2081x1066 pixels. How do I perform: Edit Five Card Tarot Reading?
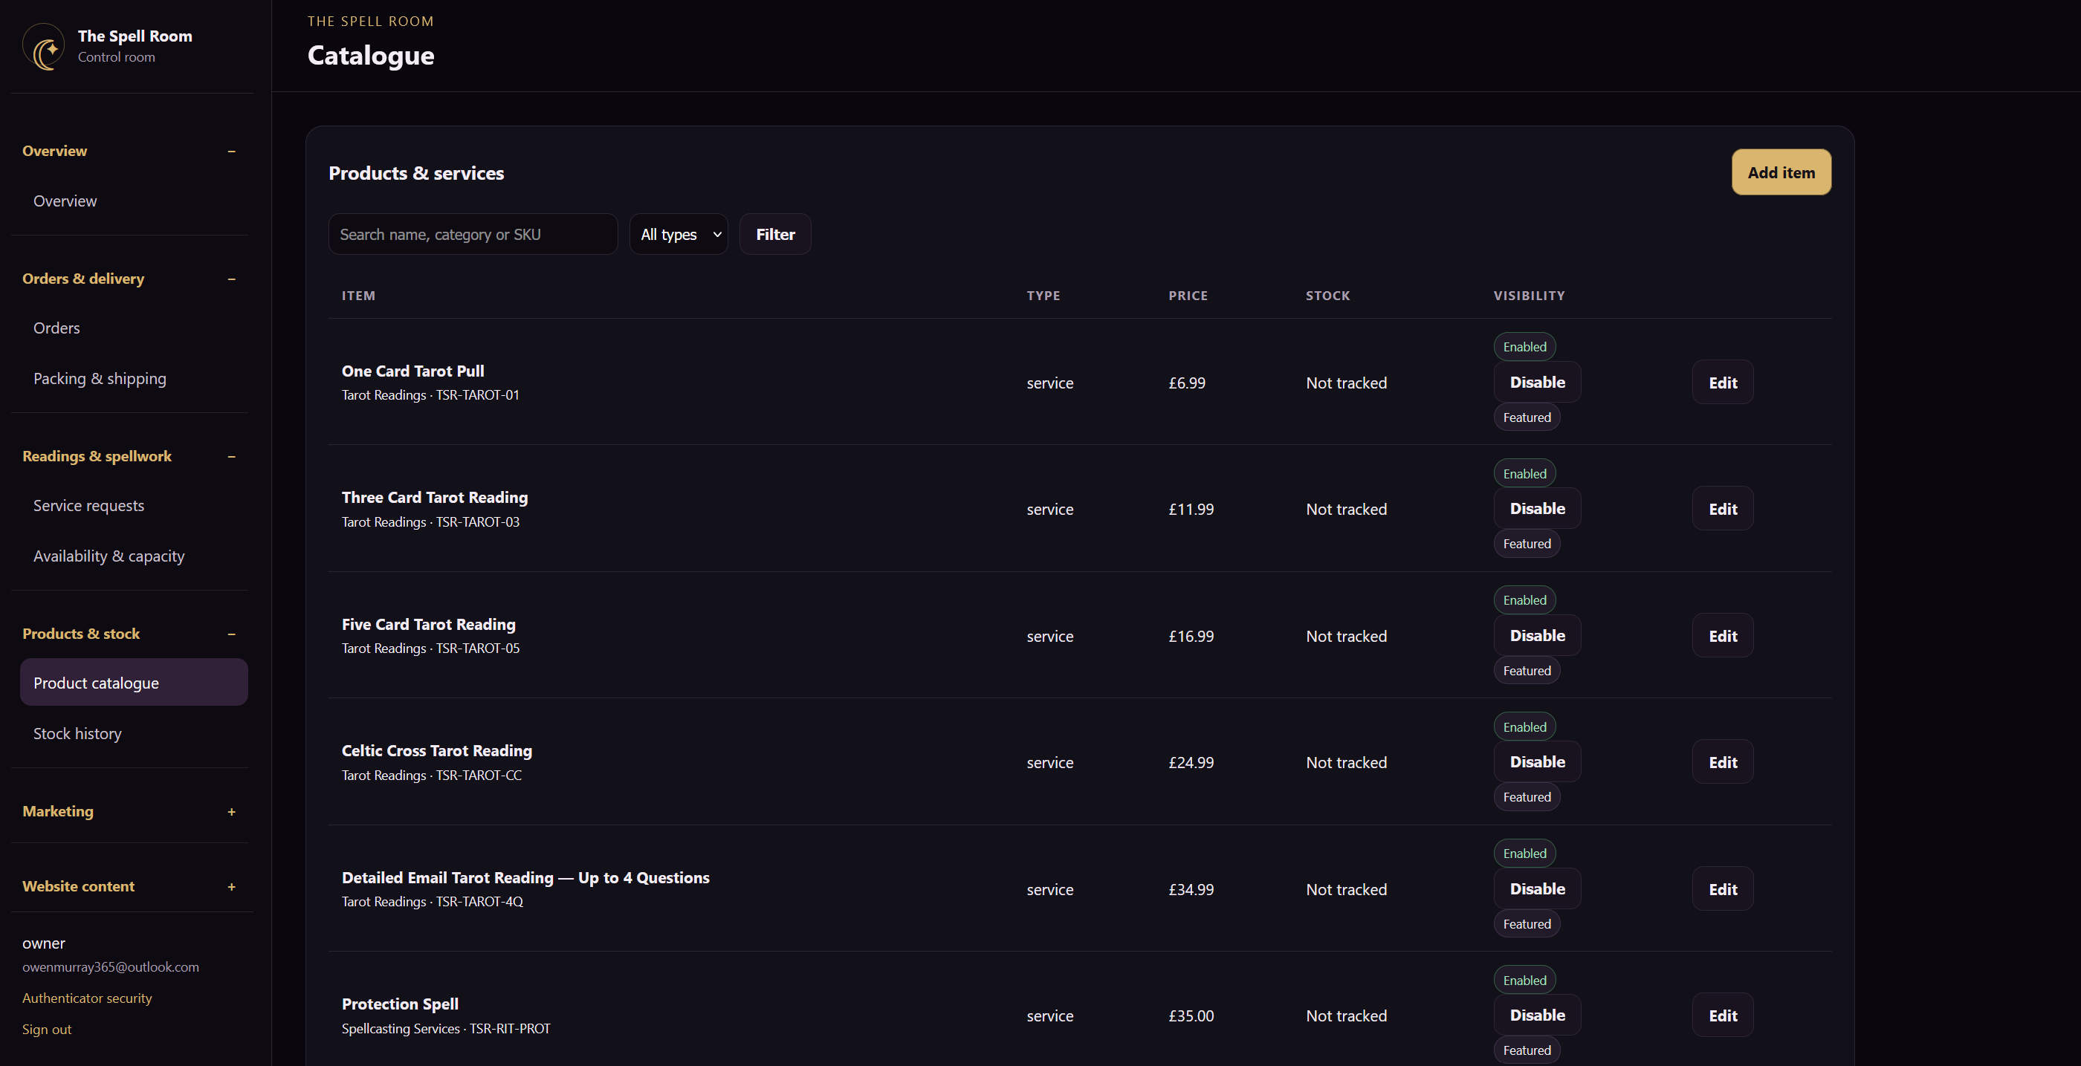(x=1723, y=636)
